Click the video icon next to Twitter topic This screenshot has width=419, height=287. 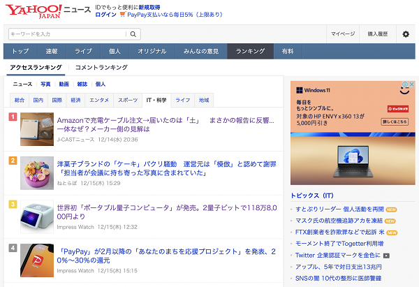pyautogui.click(x=386, y=256)
